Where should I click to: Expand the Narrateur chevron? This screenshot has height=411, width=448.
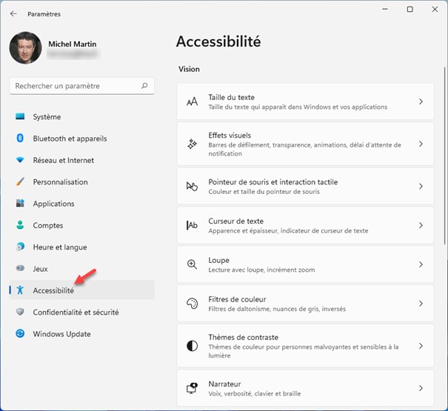(x=421, y=388)
